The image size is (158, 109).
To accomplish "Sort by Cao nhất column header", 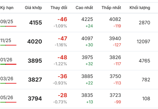I will pos(84,8).
